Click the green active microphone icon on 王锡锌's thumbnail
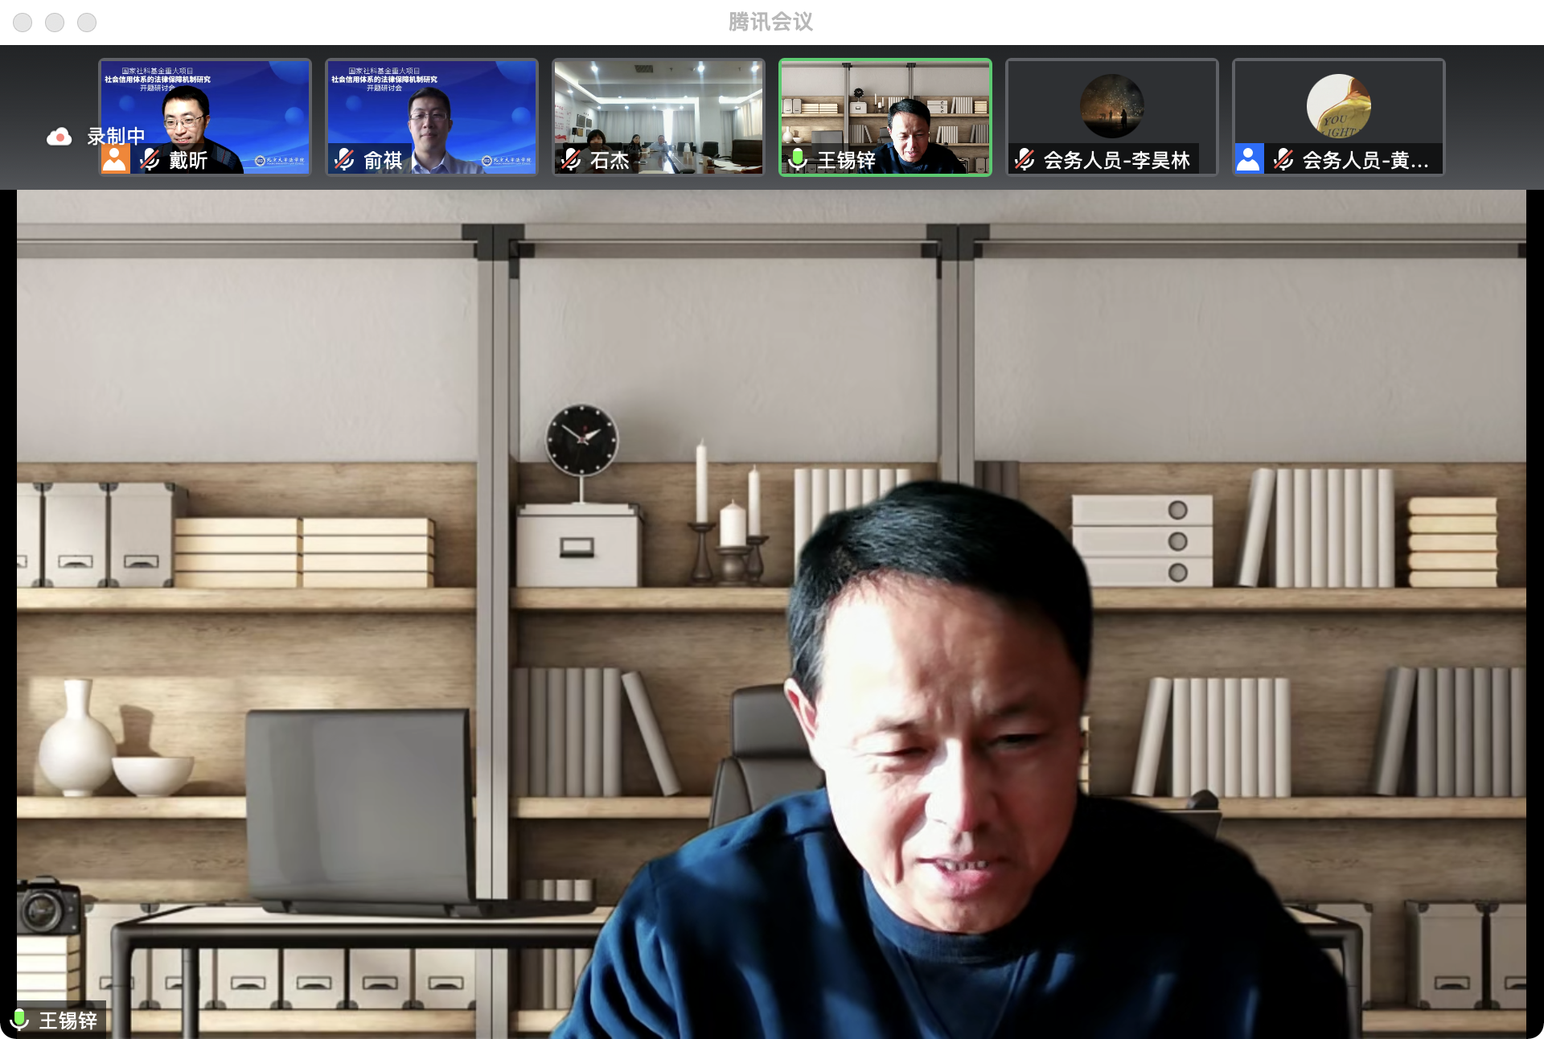The image size is (1544, 1039). pos(798,159)
